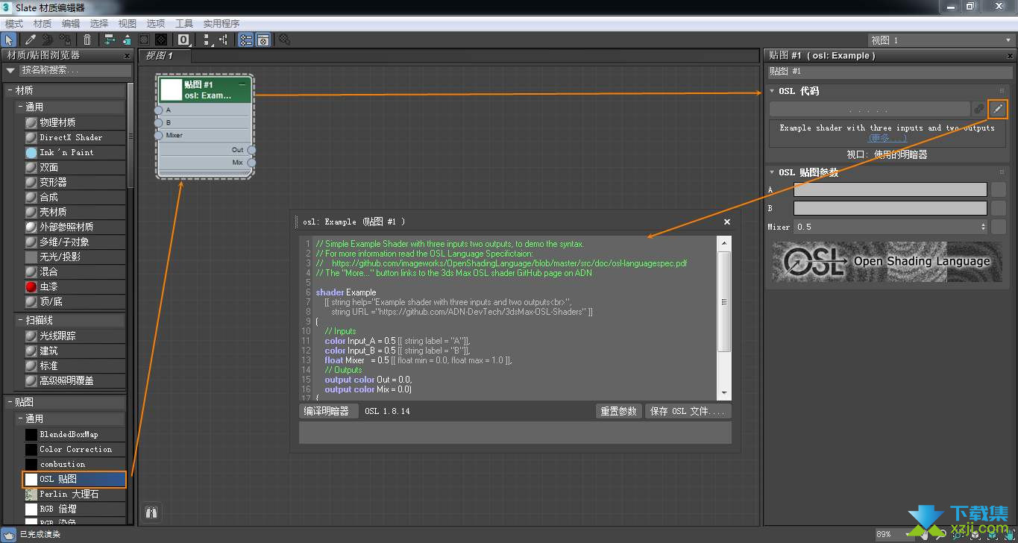Collapse the 贴图 #1 node with minus
Image resolution: width=1018 pixels, height=543 pixels.
pyautogui.click(x=242, y=85)
